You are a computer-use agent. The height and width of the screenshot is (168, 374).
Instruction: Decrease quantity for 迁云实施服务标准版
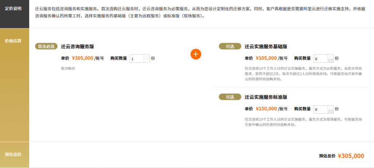(331, 111)
